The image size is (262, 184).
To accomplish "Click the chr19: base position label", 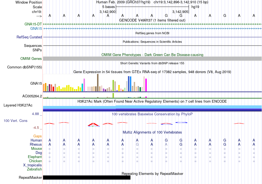I will (37, 12).
